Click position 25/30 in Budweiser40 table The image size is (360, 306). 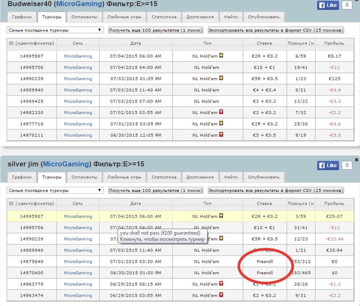(301, 124)
